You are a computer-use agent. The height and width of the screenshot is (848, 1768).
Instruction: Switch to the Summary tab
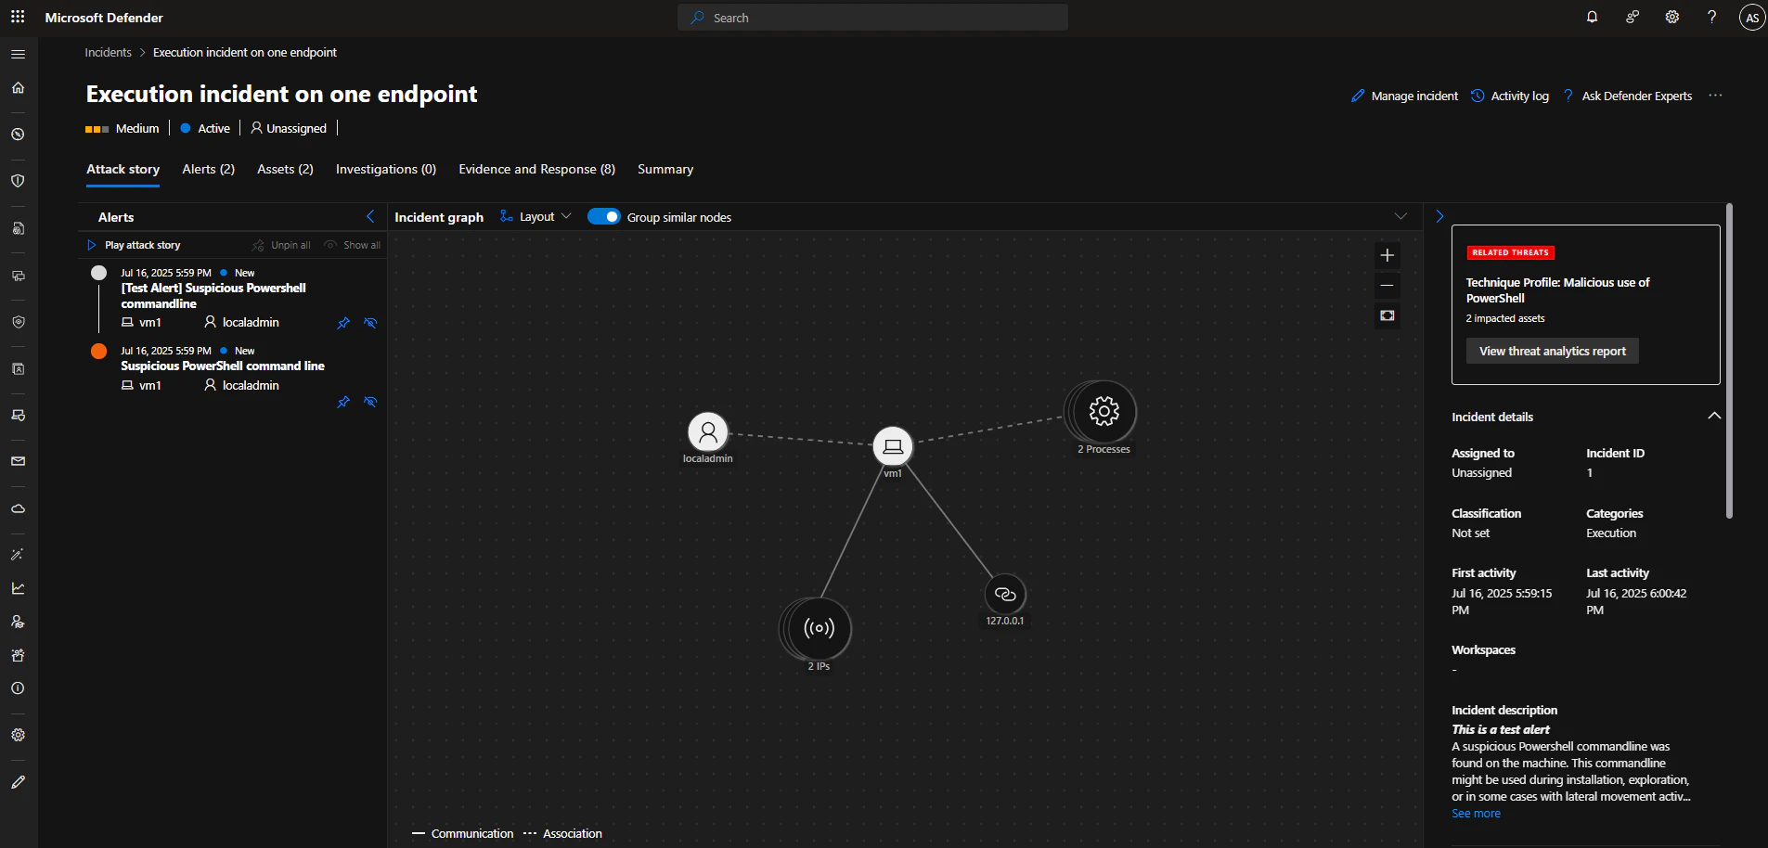(665, 169)
